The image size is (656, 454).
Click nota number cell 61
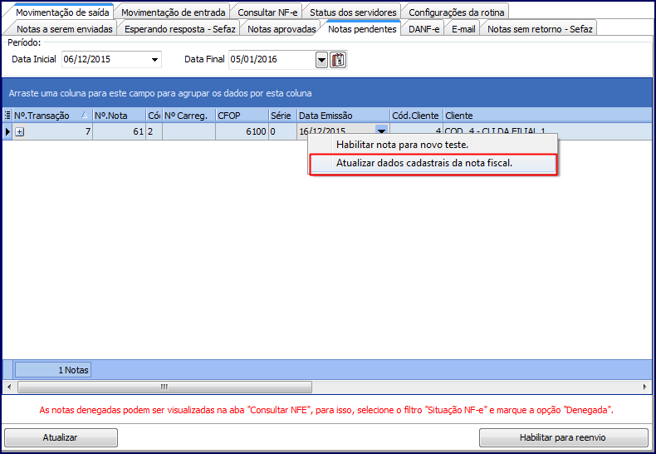[120, 131]
